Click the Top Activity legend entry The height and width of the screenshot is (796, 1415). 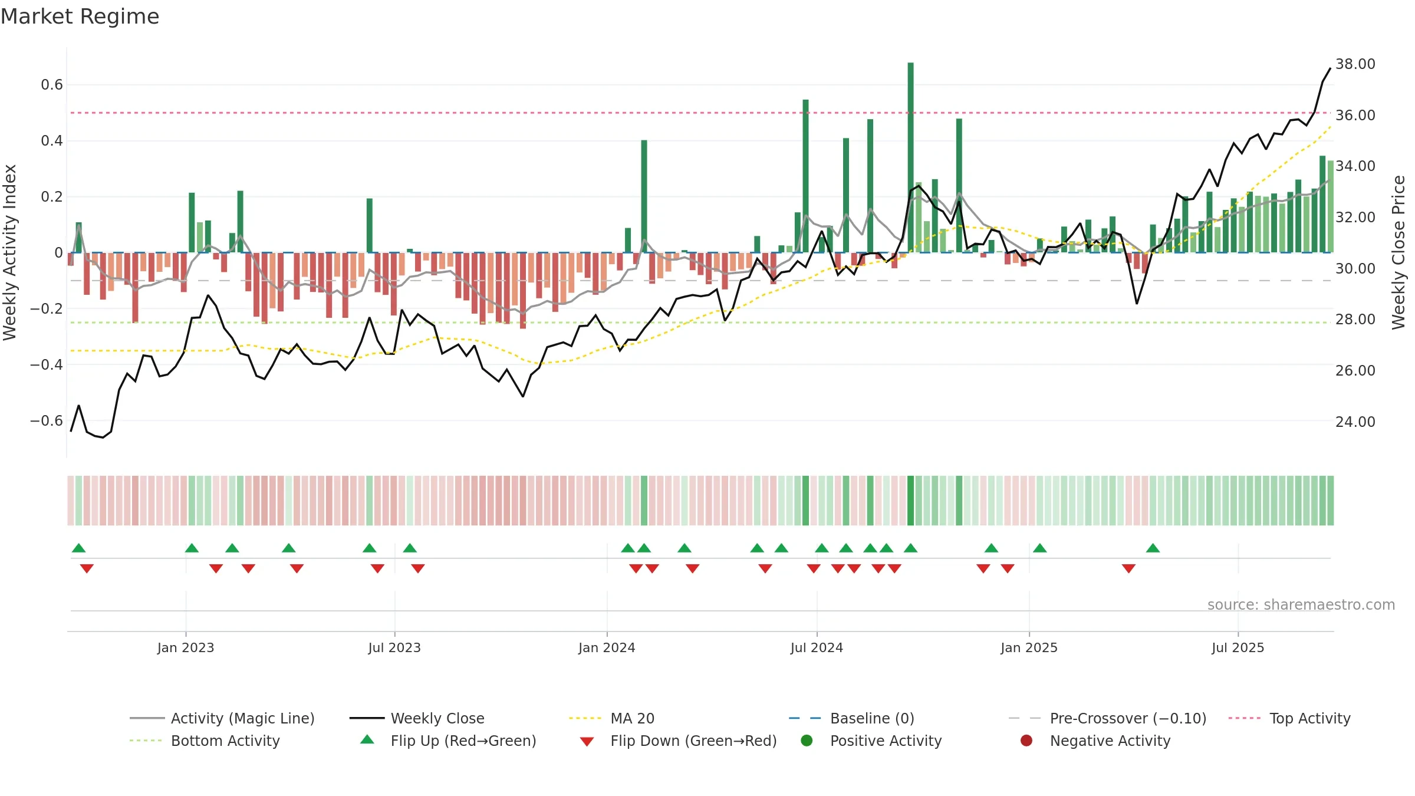pos(1289,718)
